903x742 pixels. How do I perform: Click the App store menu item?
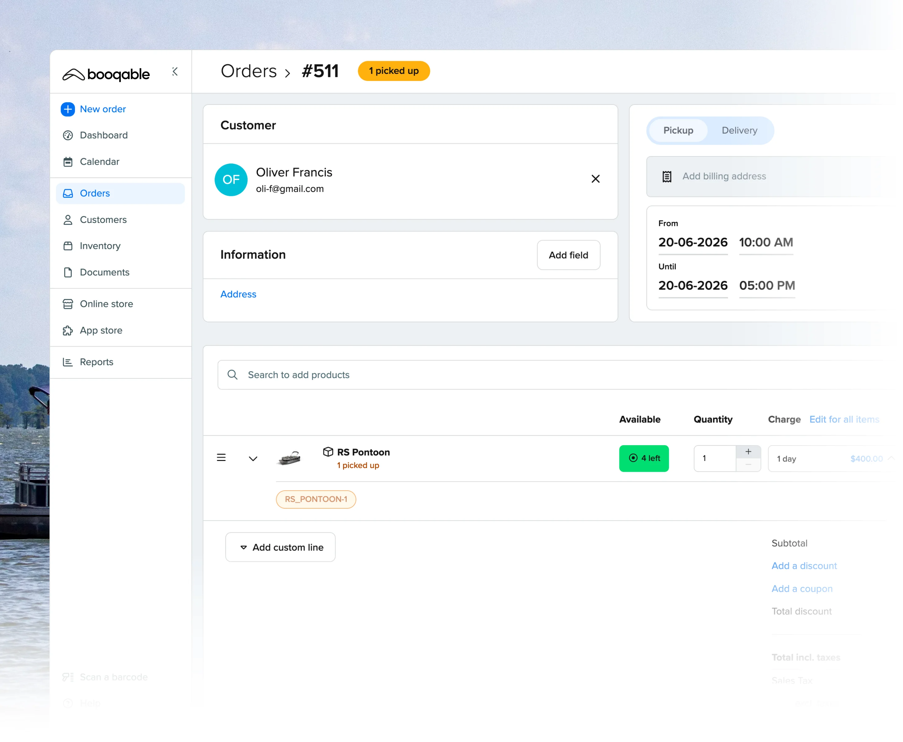(x=101, y=330)
